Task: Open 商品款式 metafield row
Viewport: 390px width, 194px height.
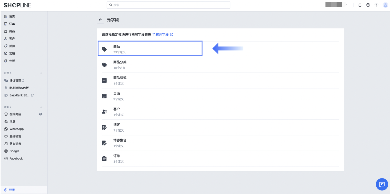Action: [x=220, y=81]
